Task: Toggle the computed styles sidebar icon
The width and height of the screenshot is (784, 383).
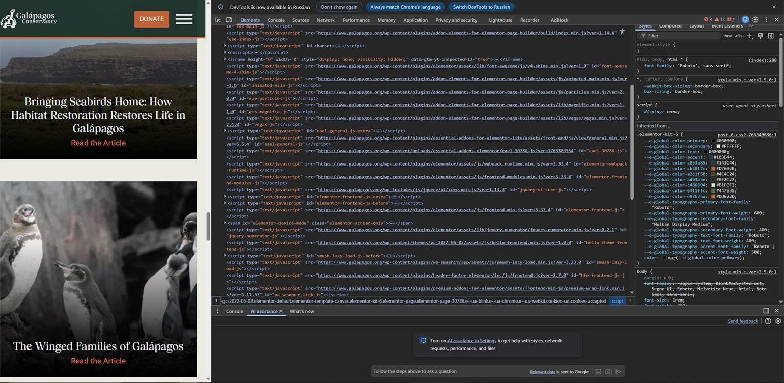Action: coord(771,36)
